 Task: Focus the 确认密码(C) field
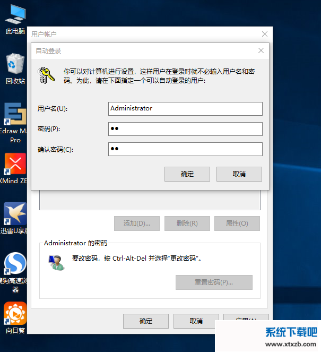(x=185, y=149)
